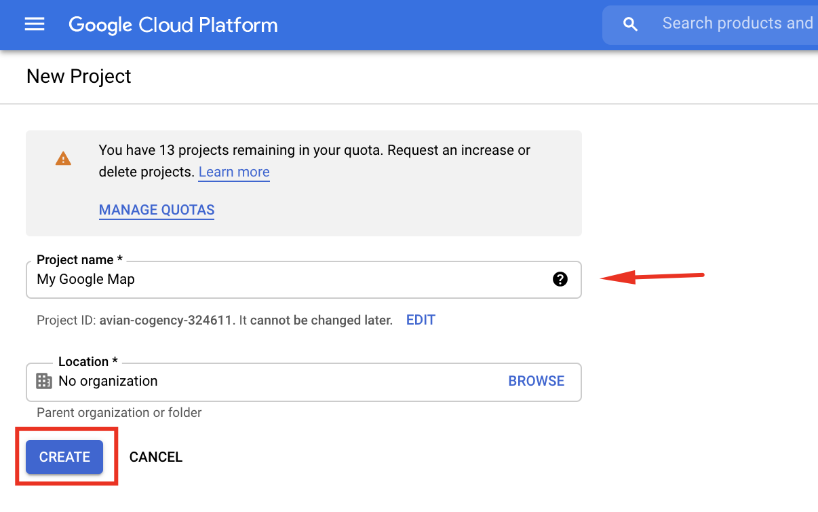Click the New Project page heading
Screen dimensions: 818x512
79,77
